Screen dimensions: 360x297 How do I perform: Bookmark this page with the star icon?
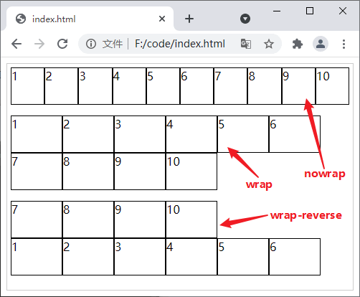click(269, 44)
